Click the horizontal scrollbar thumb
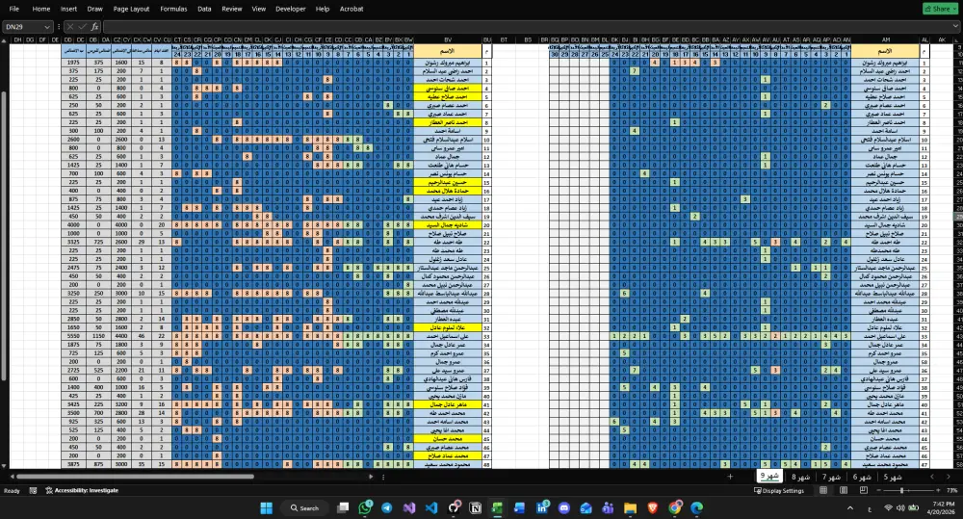This screenshot has width=963, height=519. point(135,477)
